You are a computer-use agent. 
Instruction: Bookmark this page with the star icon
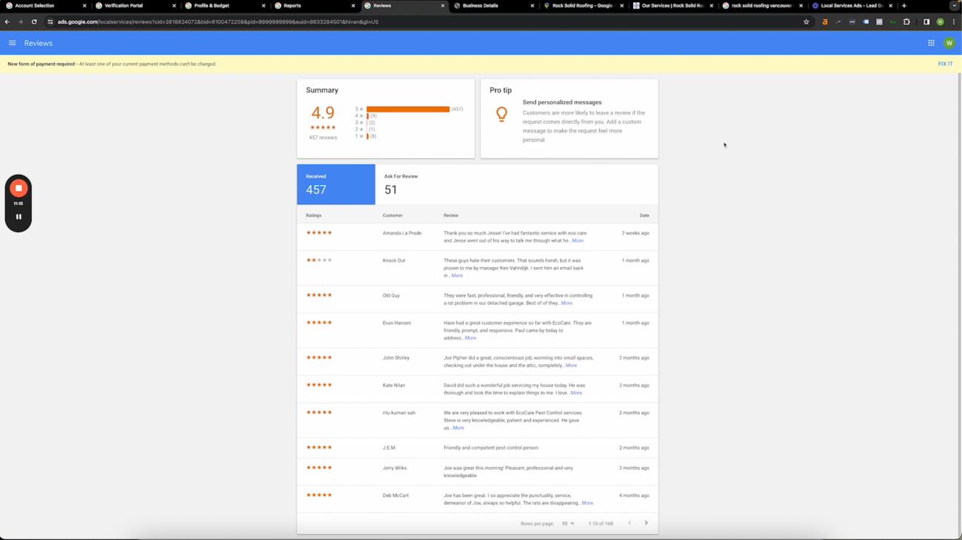[x=806, y=22]
